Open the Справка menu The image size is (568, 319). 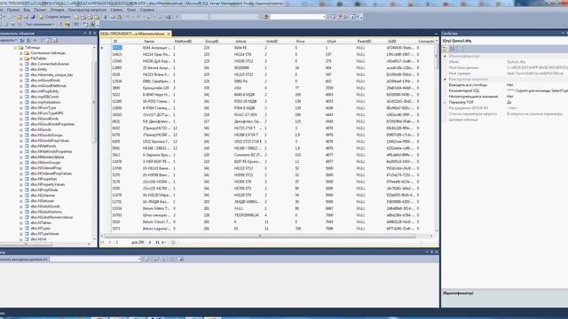(x=146, y=10)
